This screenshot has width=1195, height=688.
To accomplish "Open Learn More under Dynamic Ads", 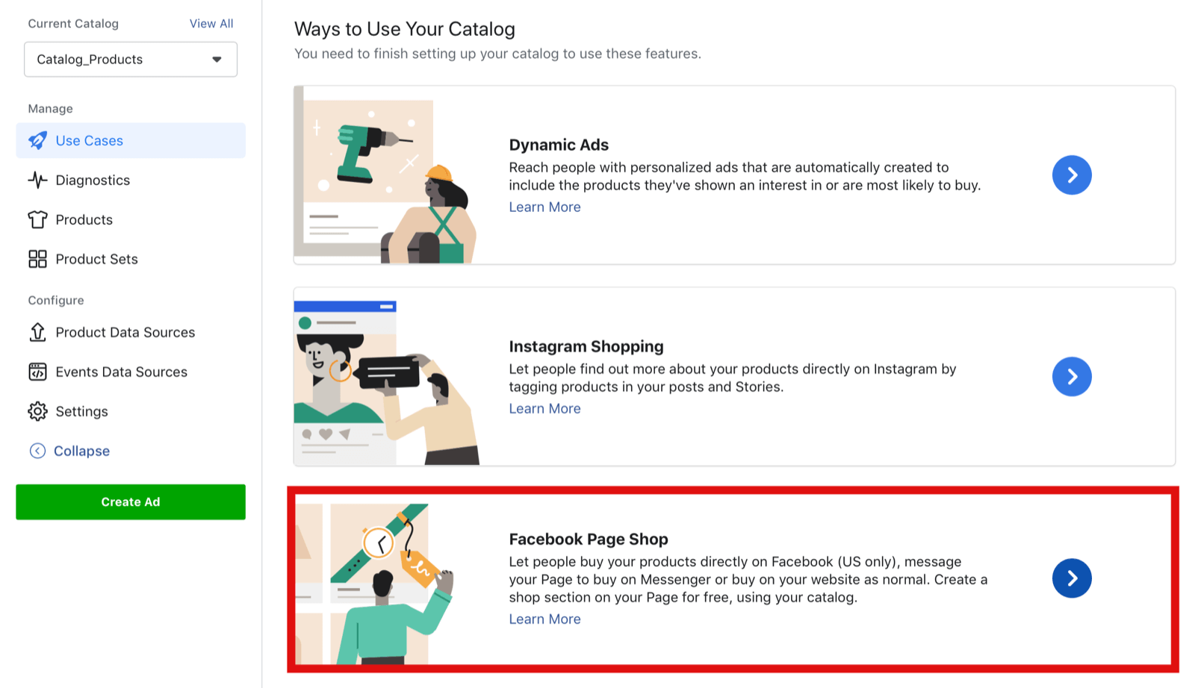I will pos(544,207).
